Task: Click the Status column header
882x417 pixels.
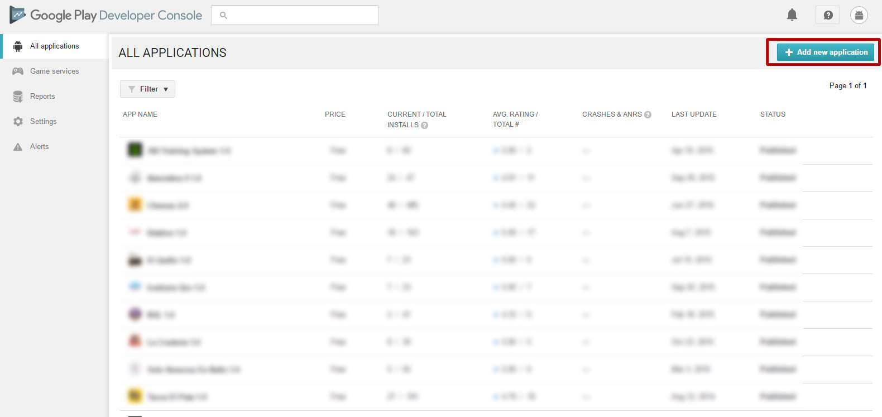Action: 773,114
